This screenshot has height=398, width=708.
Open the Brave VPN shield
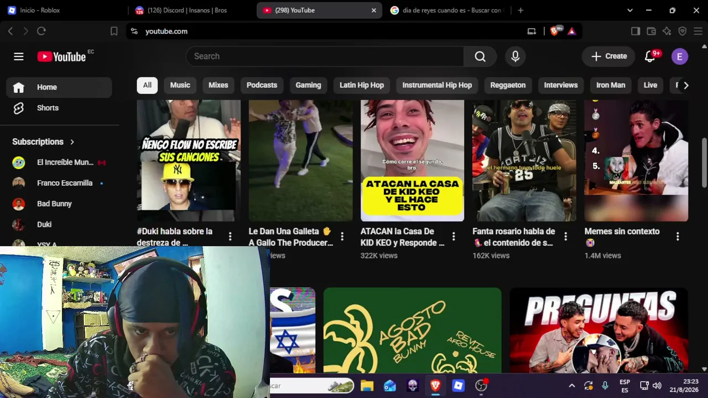[683, 32]
